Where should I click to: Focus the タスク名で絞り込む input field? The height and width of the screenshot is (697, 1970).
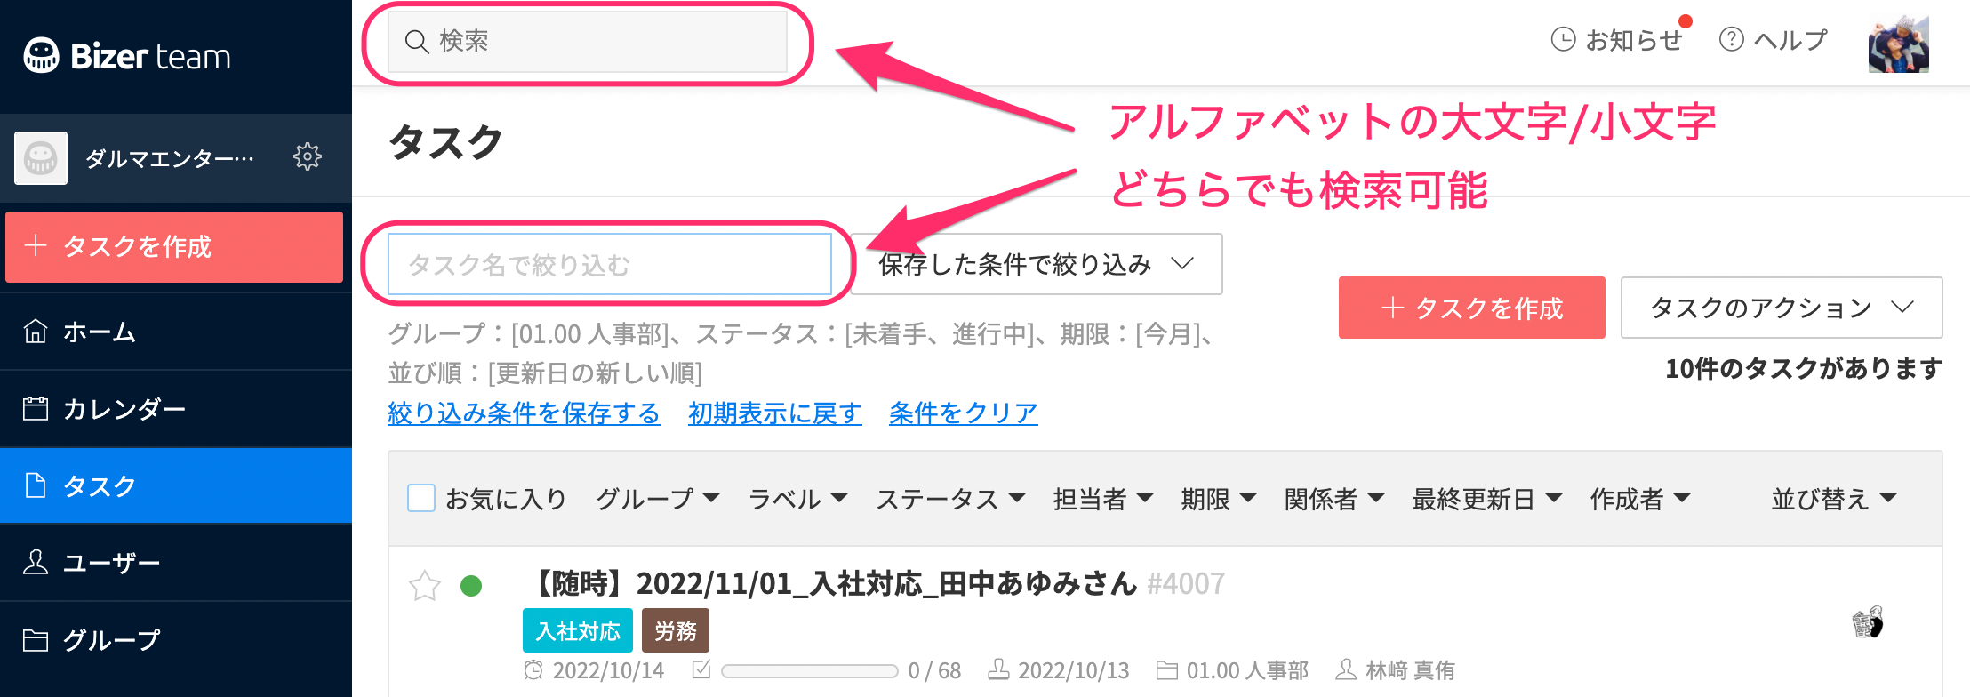point(610,264)
